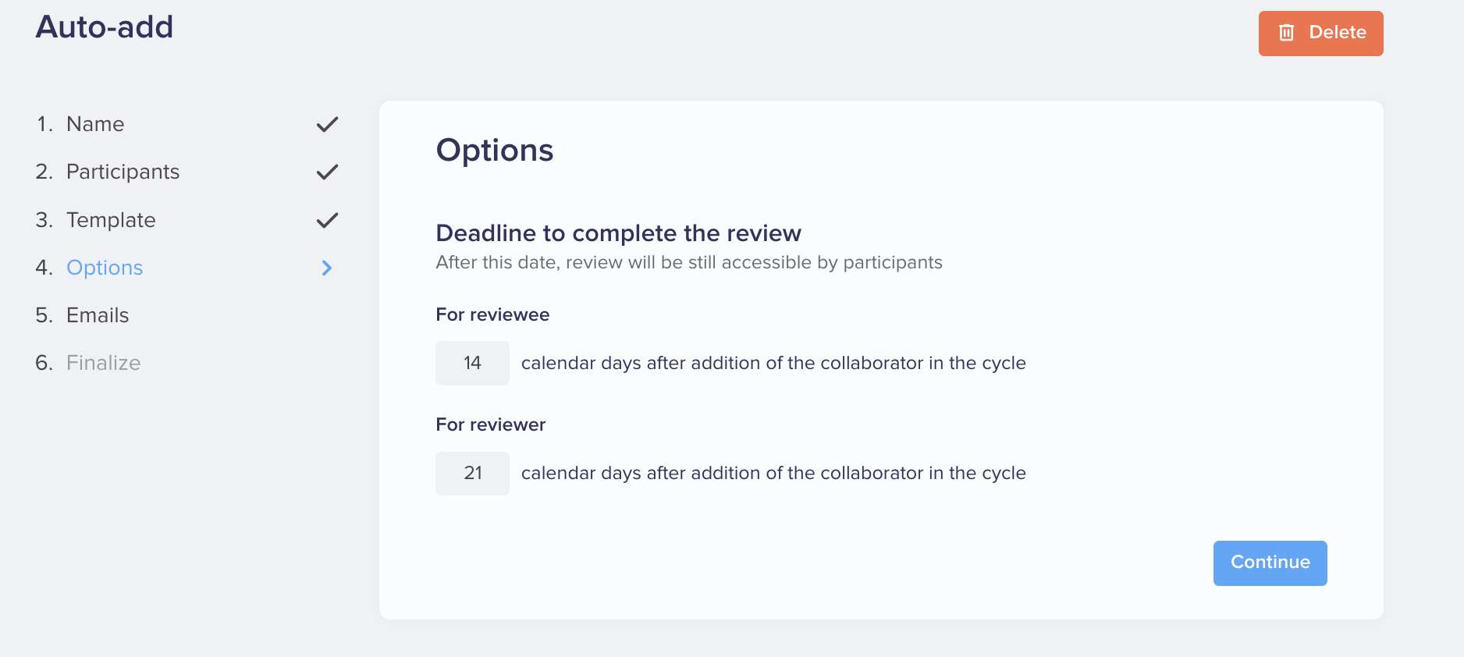Select the Options step label

tap(105, 268)
